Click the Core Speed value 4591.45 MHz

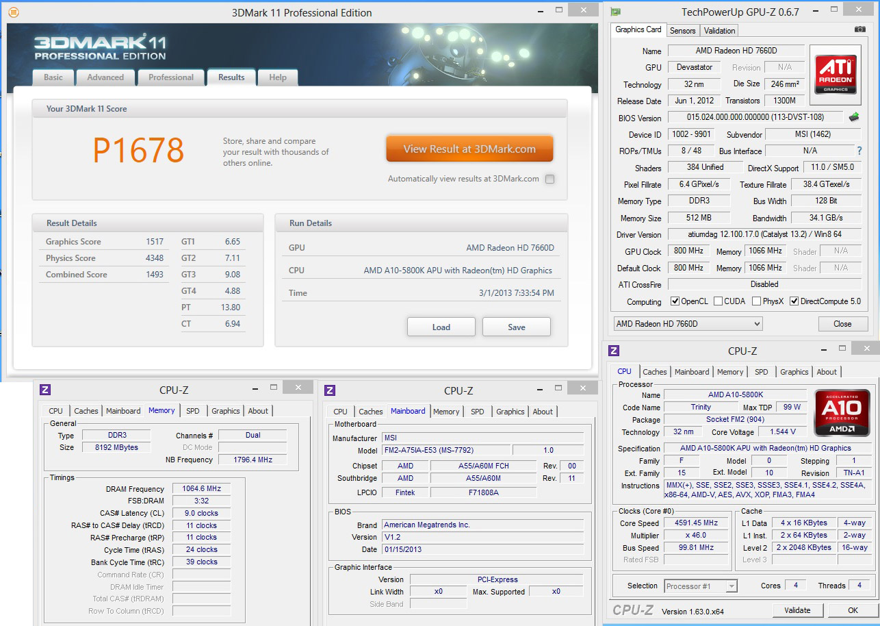697,523
